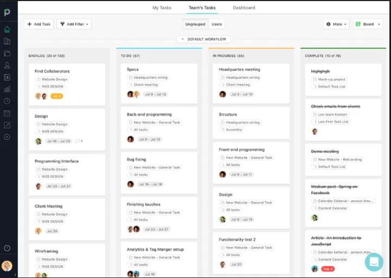
Task: Open the folder icon in the sidebar
Action: coord(7,53)
